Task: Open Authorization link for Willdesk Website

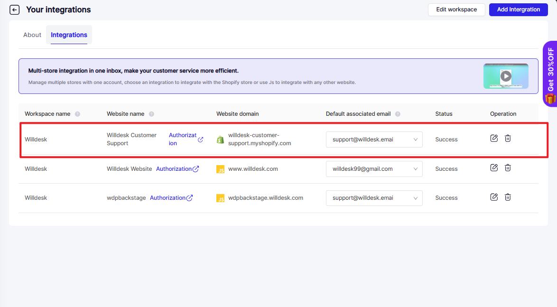Action: click(177, 169)
